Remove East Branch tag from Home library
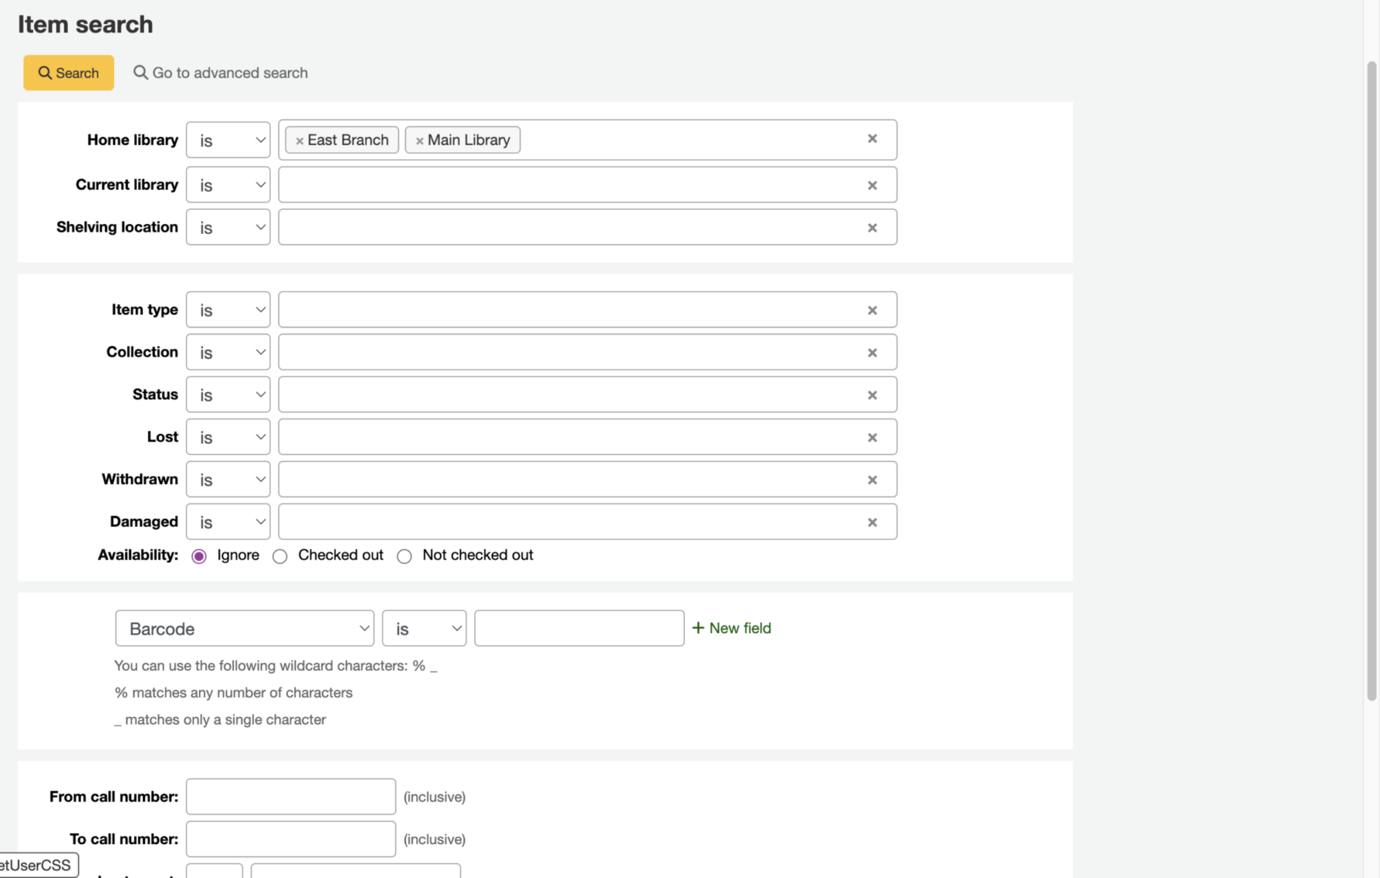The width and height of the screenshot is (1380, 878). click(299, 141)
